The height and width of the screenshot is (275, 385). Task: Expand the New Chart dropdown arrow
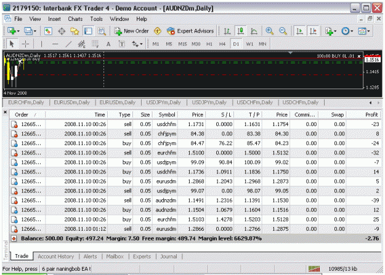pos(18,31)
